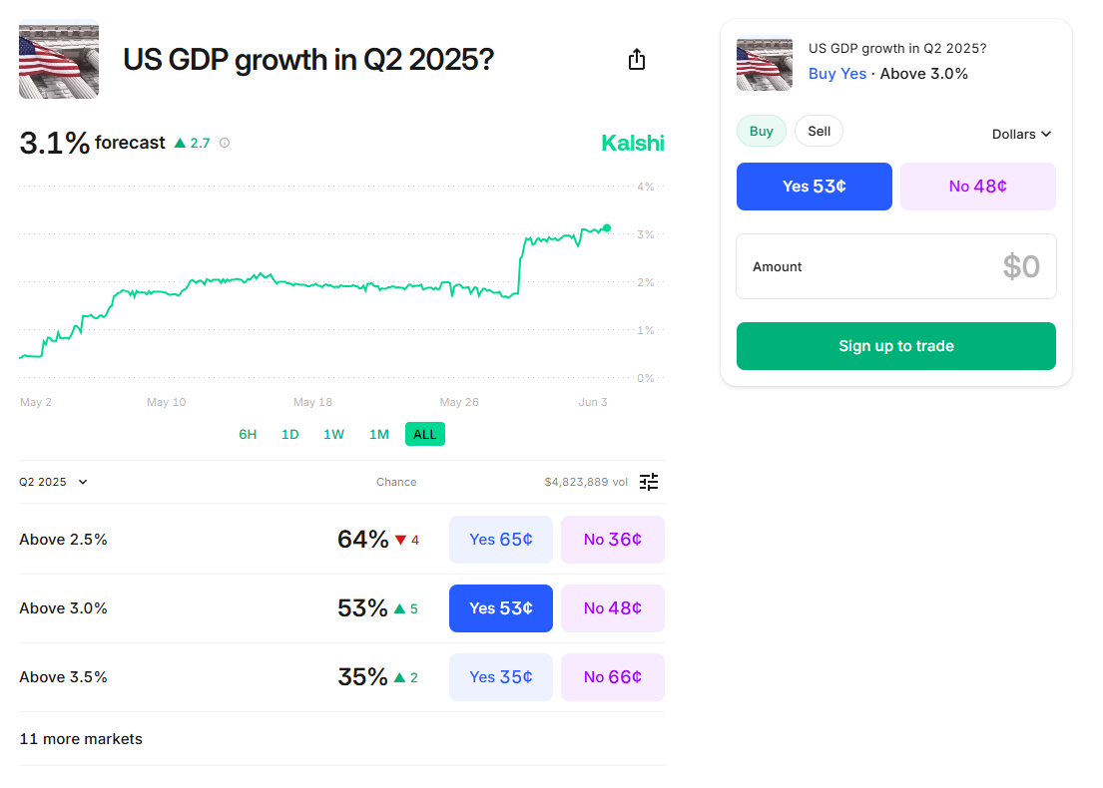Click the forecast info circle icon
The image size is (1103, 788).
pos(225,143)
